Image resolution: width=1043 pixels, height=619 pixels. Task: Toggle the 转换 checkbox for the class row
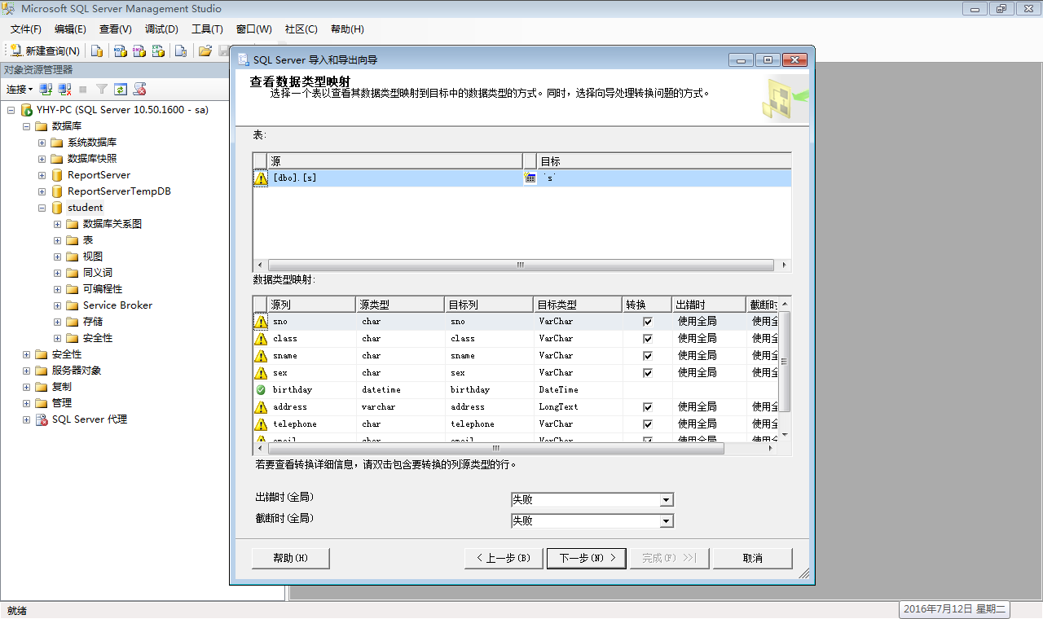(648, 339)
